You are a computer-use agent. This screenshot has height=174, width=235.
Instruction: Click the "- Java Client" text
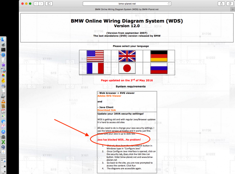pyautogui.click(x=105, y=107)
